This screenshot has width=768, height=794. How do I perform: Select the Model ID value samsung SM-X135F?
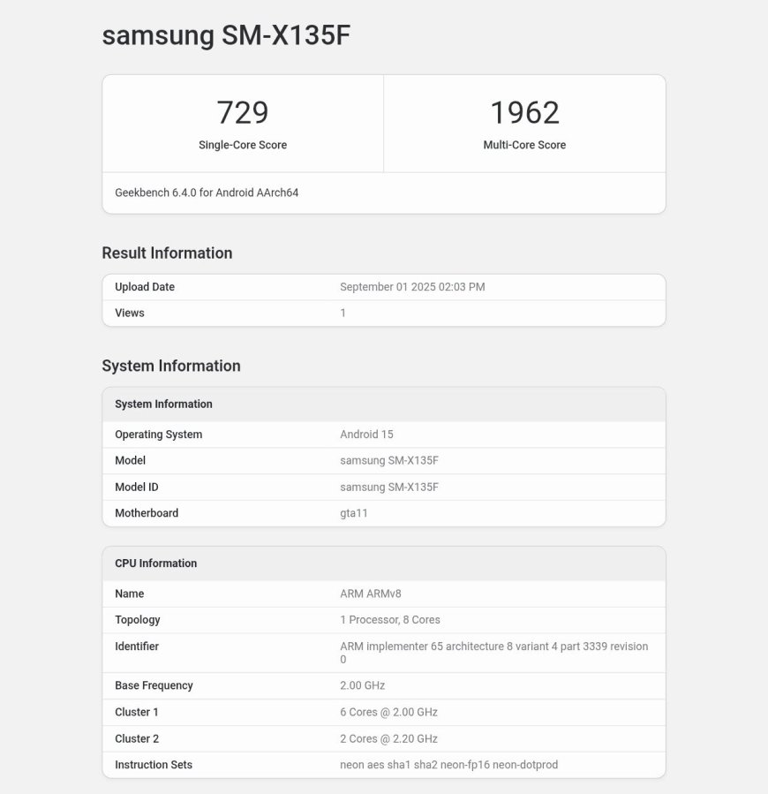click(389, 487)
